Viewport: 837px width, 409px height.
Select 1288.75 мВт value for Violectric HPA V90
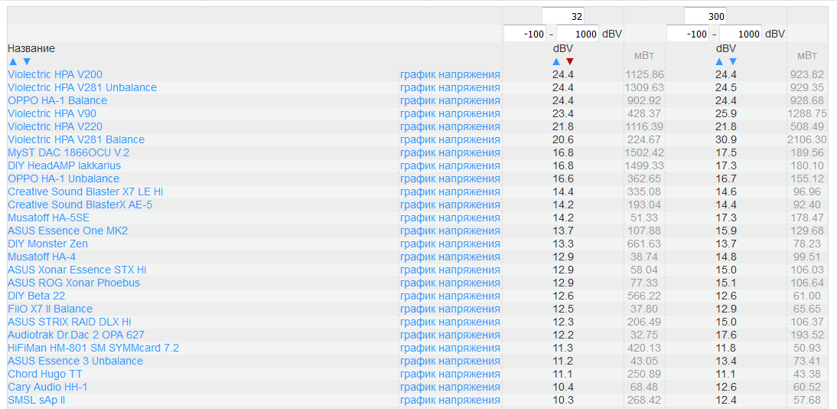click(807, 113)
